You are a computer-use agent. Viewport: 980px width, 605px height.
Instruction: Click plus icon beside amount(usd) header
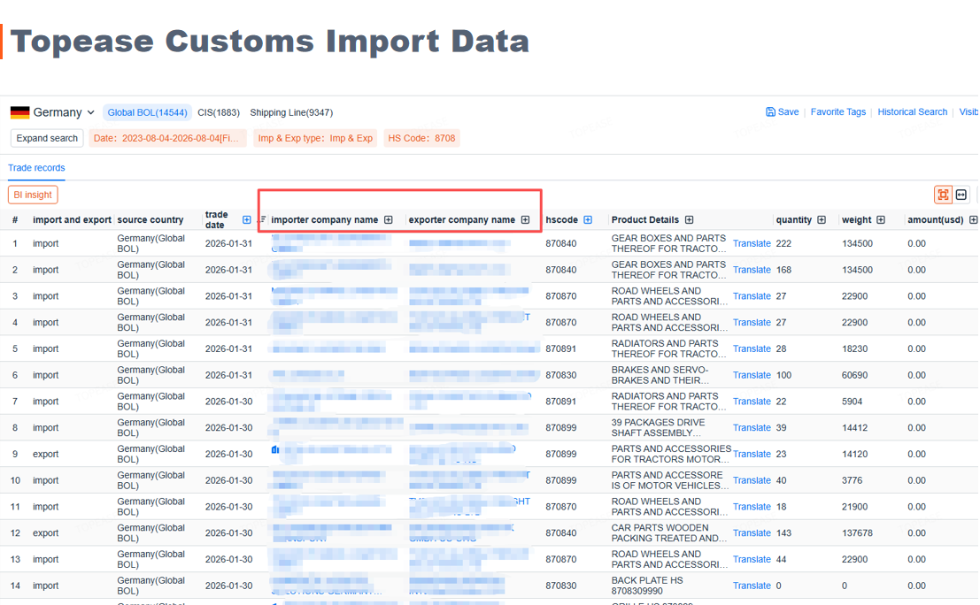point(973,219)
